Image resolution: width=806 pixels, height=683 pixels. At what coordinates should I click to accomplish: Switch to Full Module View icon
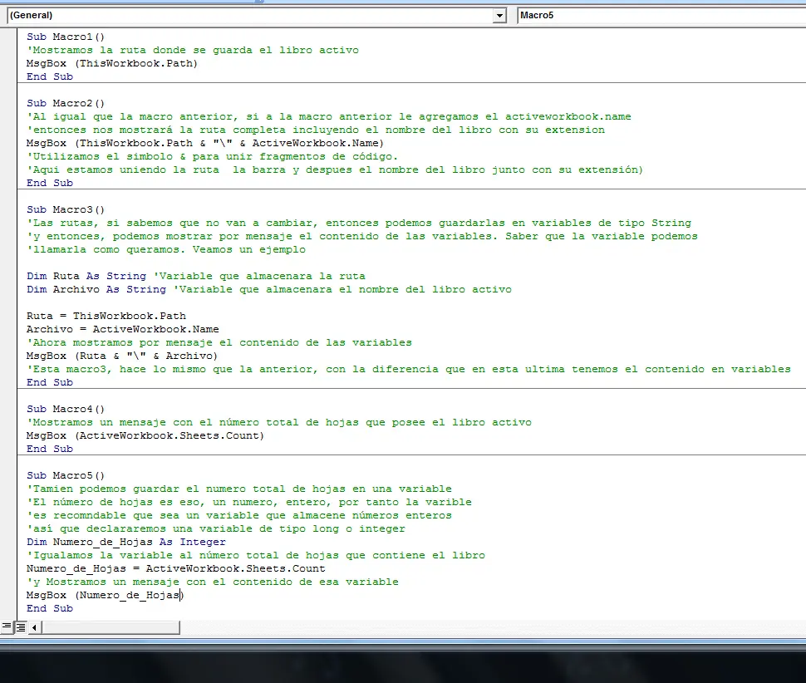[20, 627]
